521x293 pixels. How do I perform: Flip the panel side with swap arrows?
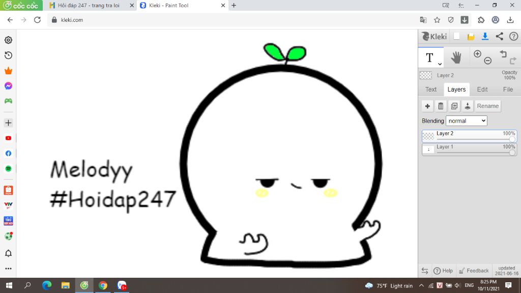coord(425,271)
